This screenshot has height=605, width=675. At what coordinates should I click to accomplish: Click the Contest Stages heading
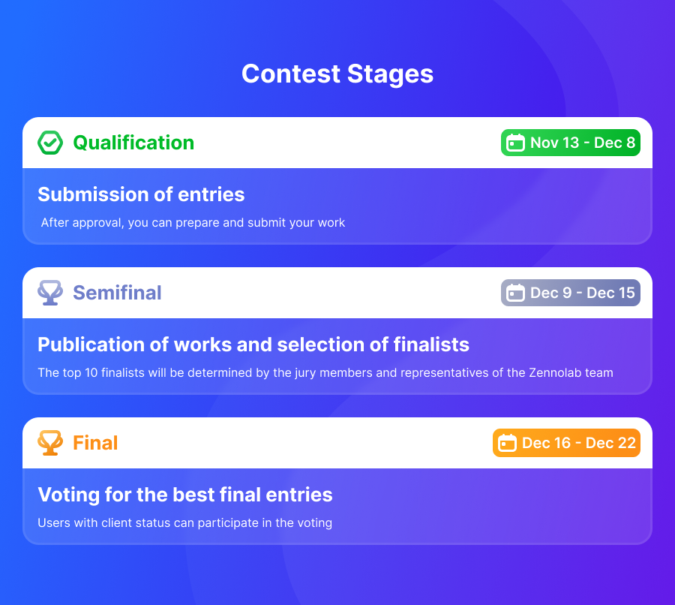click(x=337, y=74)
